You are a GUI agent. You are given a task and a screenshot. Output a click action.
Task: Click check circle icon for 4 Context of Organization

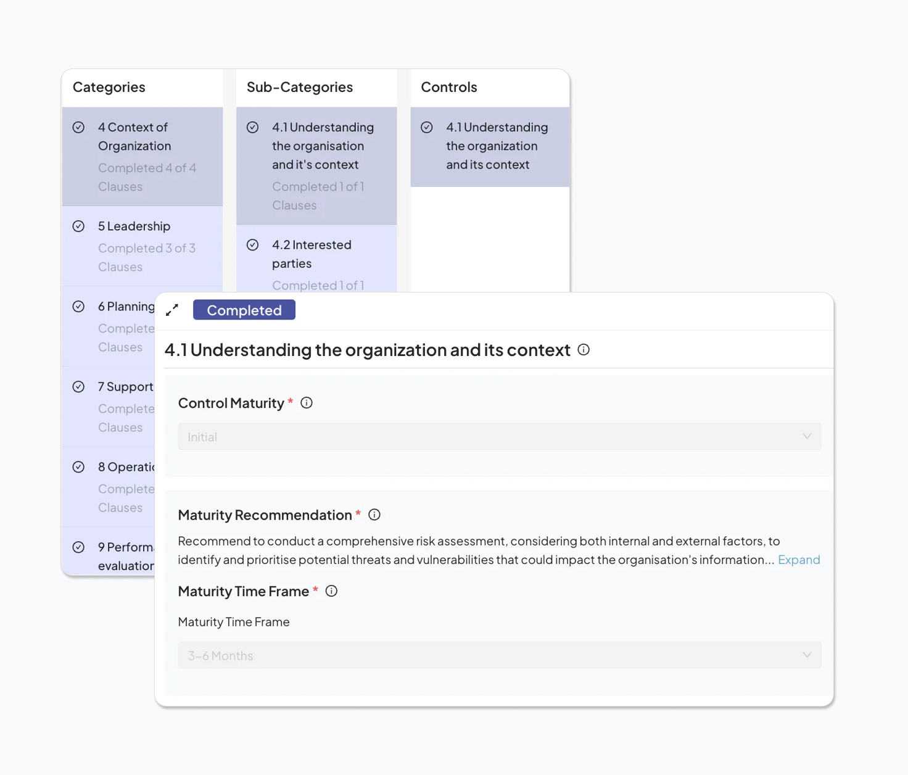tap(78, 127)
